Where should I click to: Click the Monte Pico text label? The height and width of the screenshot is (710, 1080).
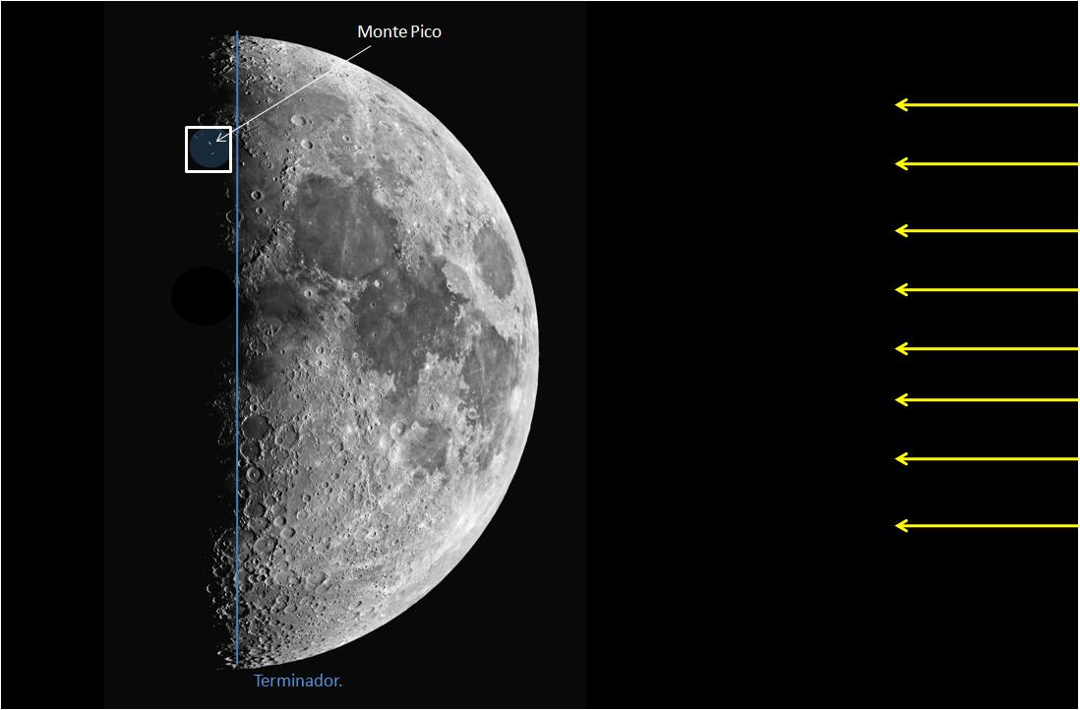398,32
